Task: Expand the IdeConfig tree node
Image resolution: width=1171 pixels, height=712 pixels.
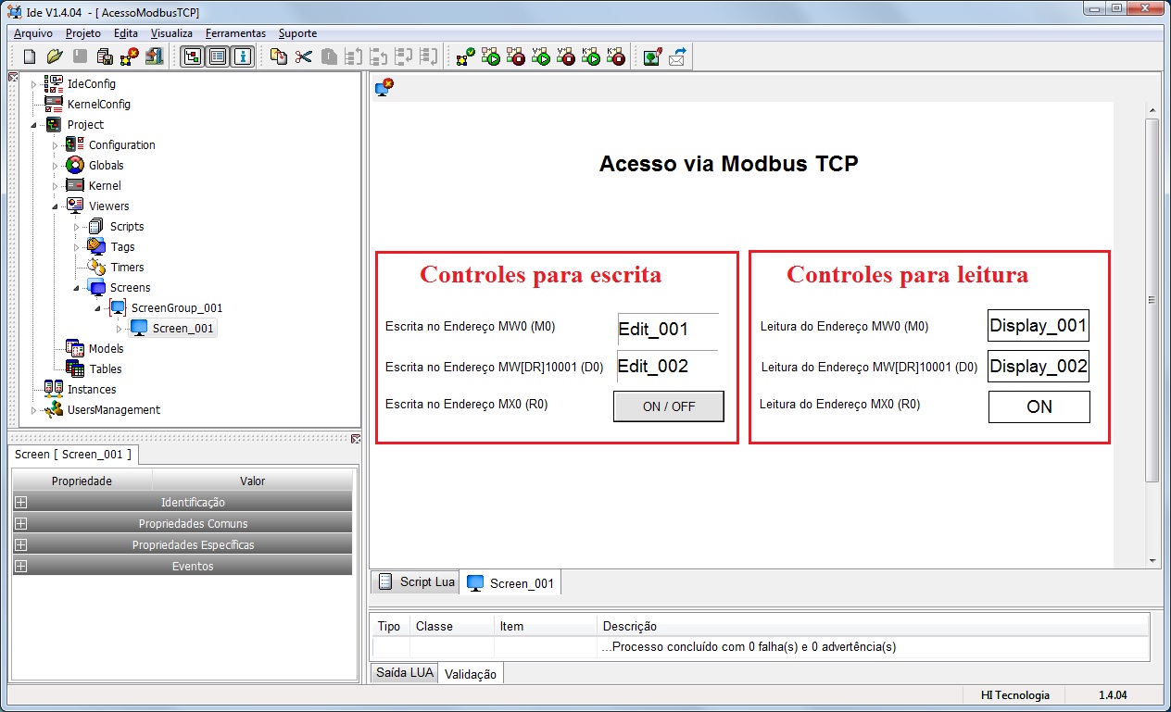Action: (34, 84)
